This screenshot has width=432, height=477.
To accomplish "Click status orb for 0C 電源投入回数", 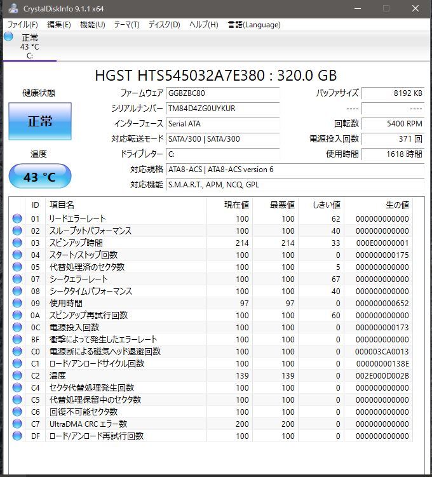I will 17,327.
